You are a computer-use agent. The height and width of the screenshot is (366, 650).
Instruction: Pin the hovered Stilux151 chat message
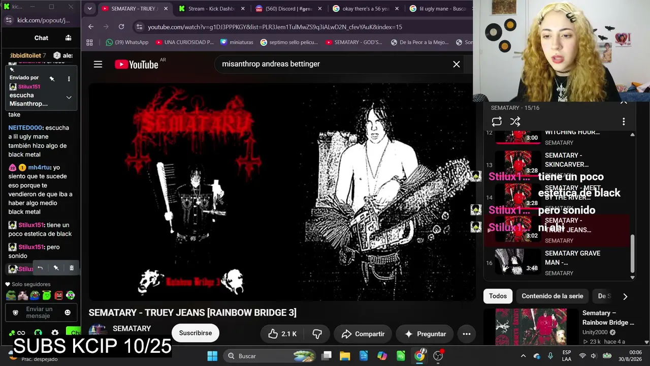click(x=56, y=268)
